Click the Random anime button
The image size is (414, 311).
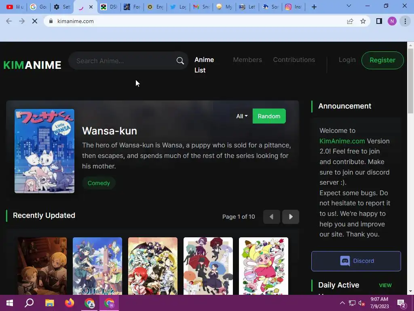(x=269, y=116)
